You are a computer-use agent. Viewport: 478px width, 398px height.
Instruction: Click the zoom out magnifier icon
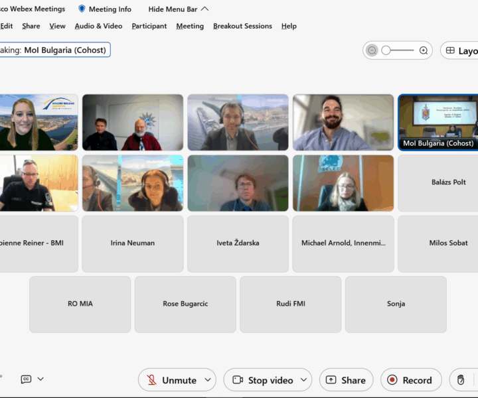(x=372, y=50)
